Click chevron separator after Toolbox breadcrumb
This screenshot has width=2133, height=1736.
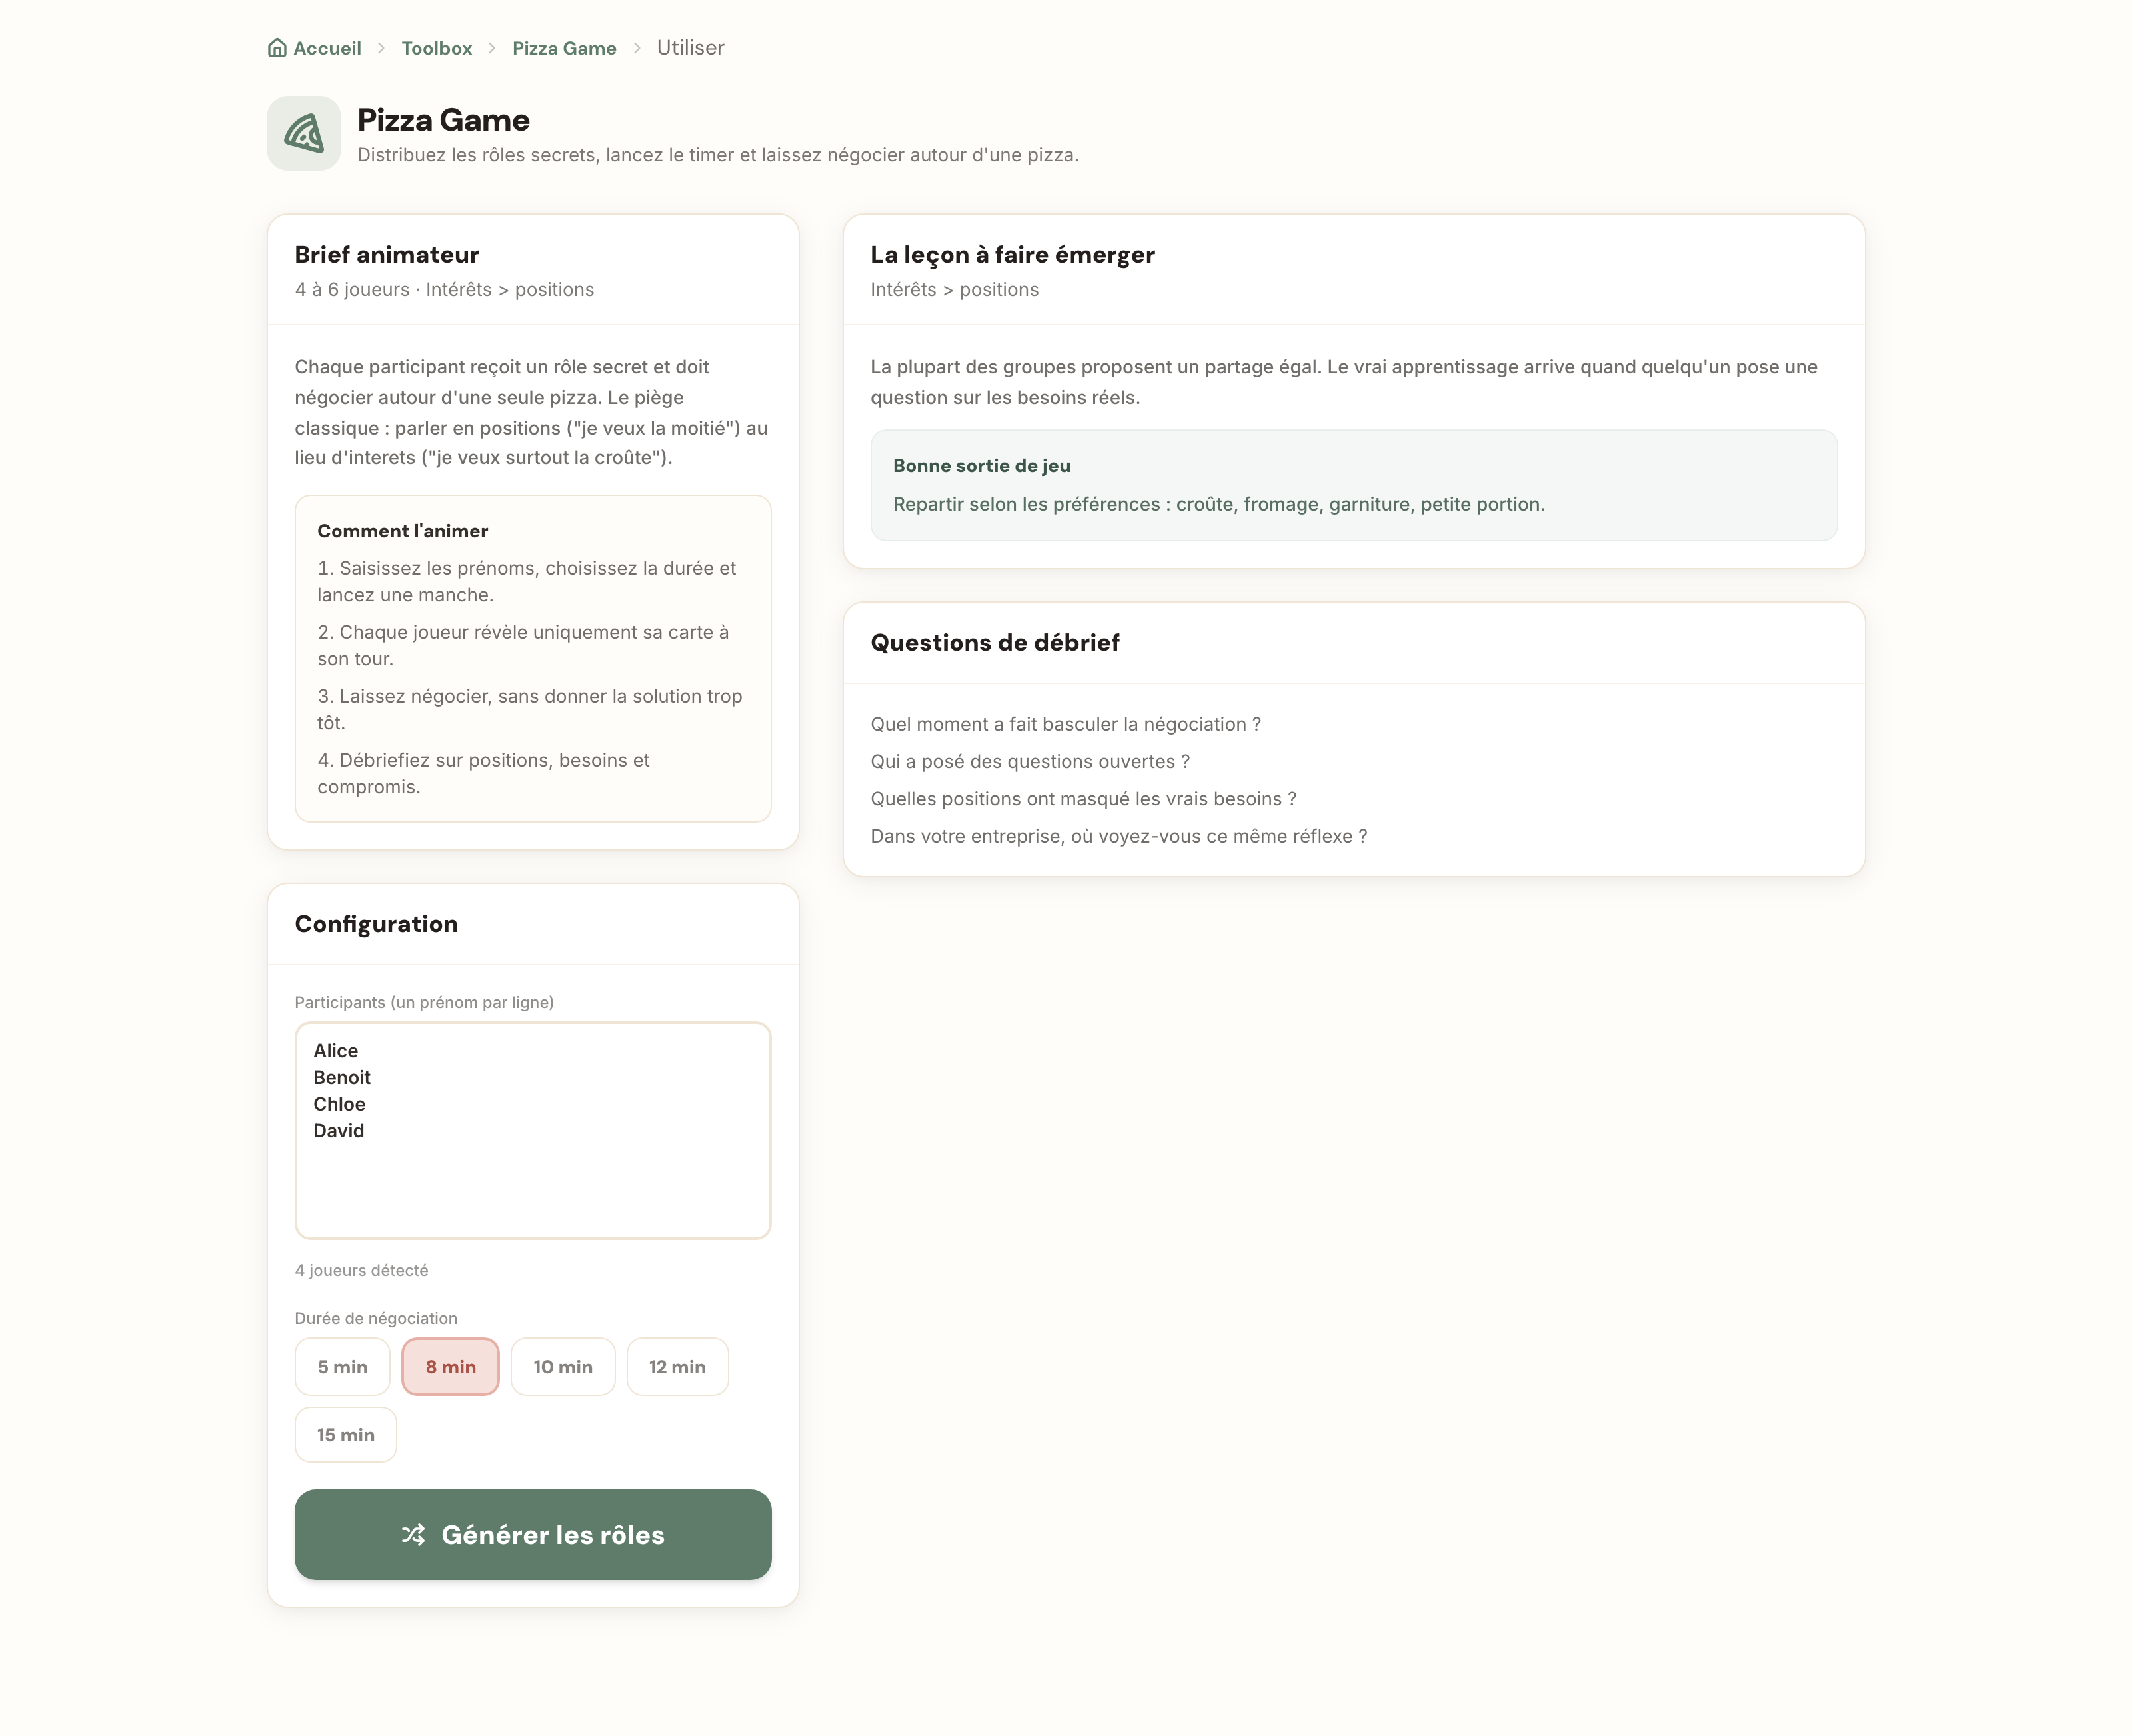[x=492, y=48]
